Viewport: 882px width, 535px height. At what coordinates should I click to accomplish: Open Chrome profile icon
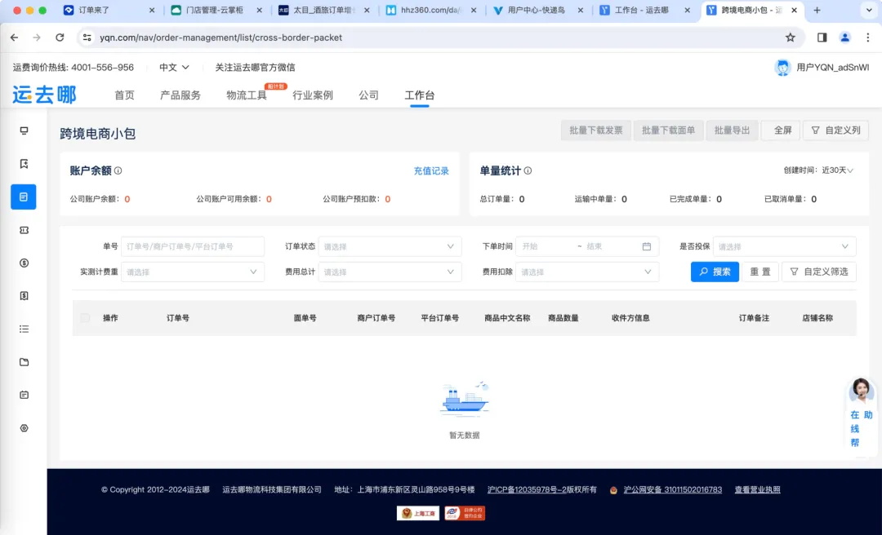pos(845,38)
